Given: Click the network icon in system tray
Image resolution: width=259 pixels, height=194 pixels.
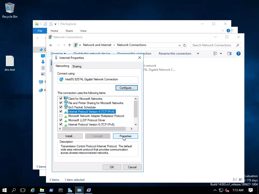Looking at the screenshot, I should (221, 190).
